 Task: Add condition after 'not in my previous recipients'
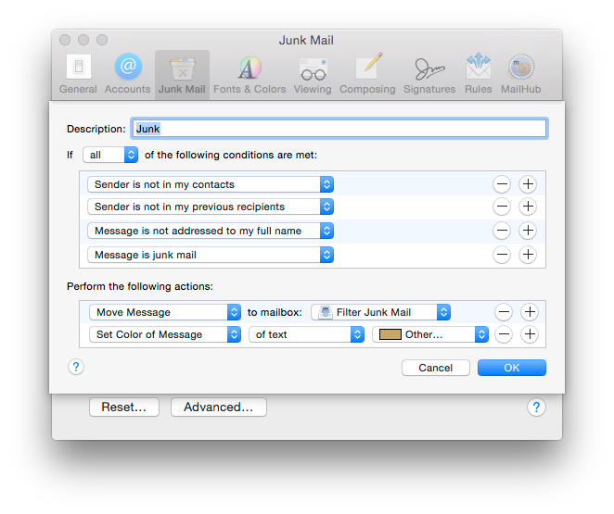tap(528, 207)
